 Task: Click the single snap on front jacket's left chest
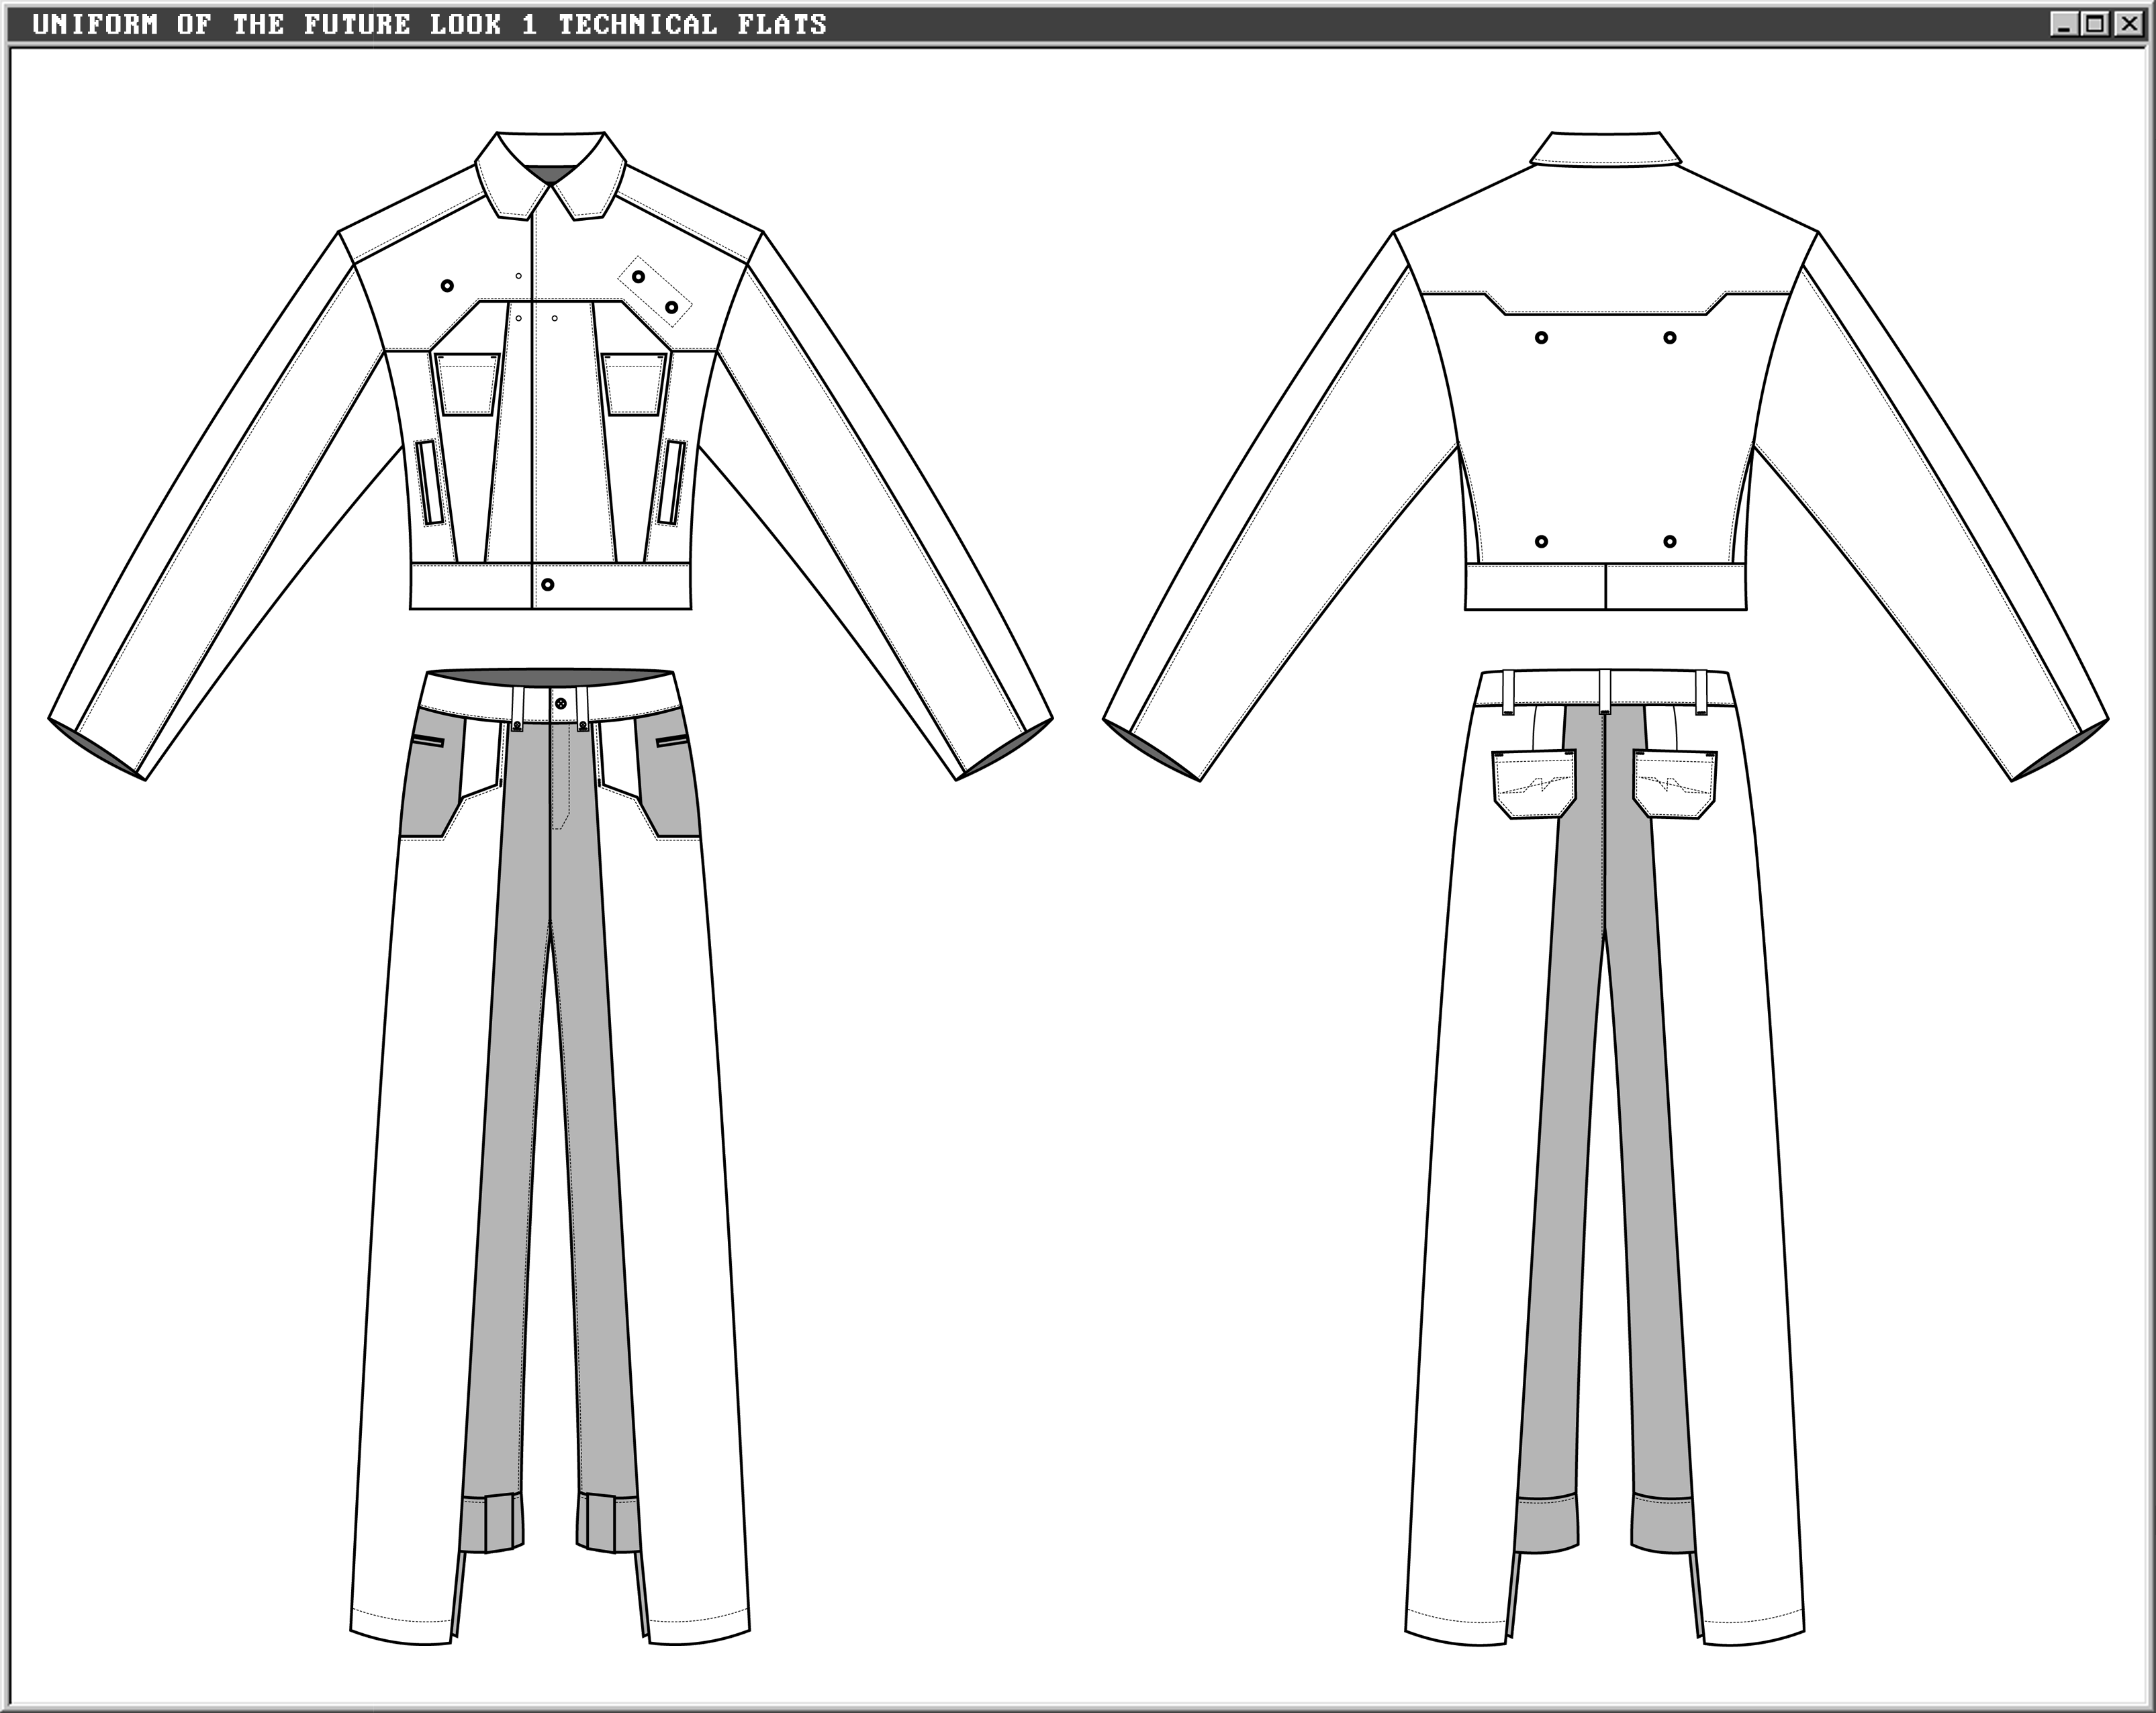click(447, 286)
